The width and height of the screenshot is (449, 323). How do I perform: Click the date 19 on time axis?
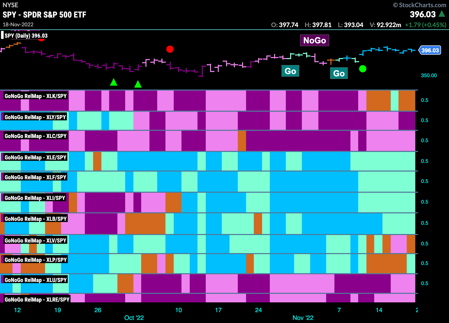pyautogui.click(x=58, y=310)
